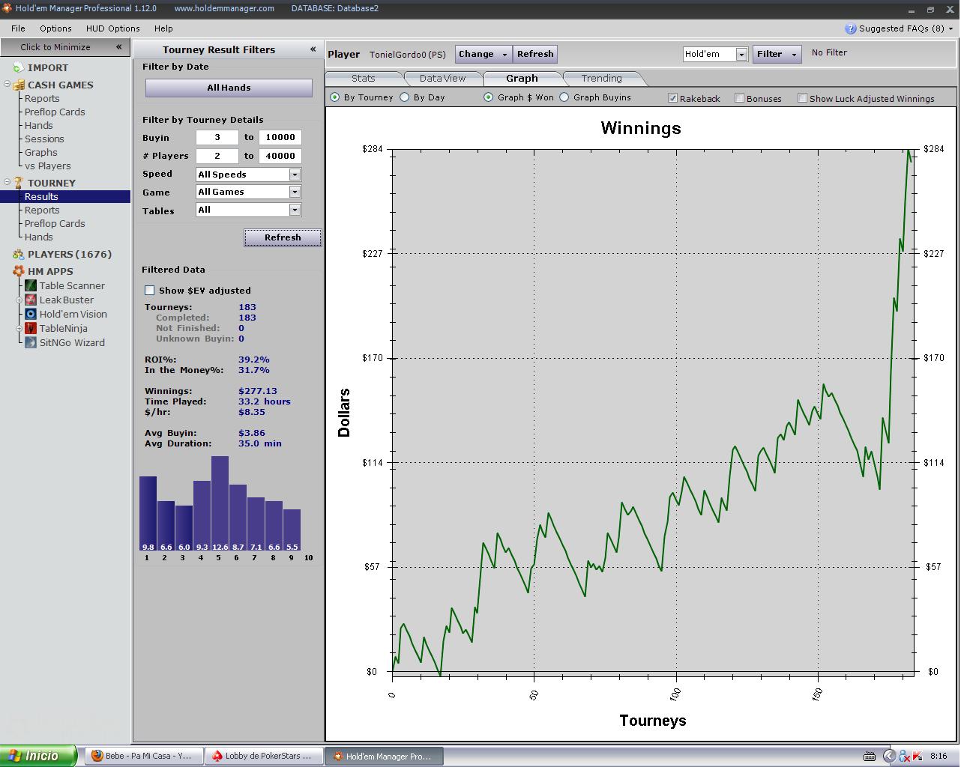The width and height of the screenshot is (961, 767).
Task: Select the Graph tab
Action: 522,78
